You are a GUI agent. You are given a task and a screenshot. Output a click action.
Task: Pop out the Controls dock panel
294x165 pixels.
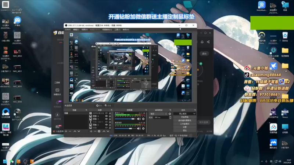(x=195, y=110)
